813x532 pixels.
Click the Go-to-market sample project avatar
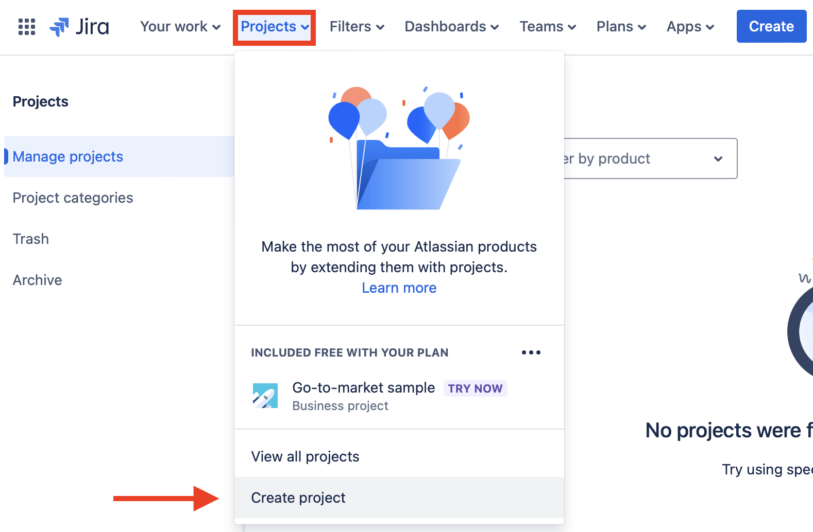[265, 396]
